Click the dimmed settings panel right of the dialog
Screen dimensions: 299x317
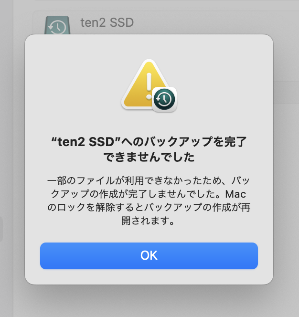click(x=286, y=162)
